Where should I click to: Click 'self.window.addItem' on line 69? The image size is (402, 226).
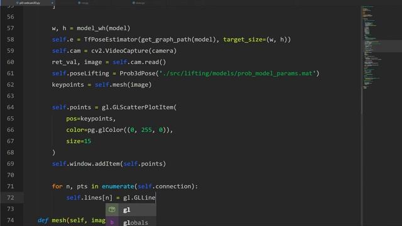[86, 164]
